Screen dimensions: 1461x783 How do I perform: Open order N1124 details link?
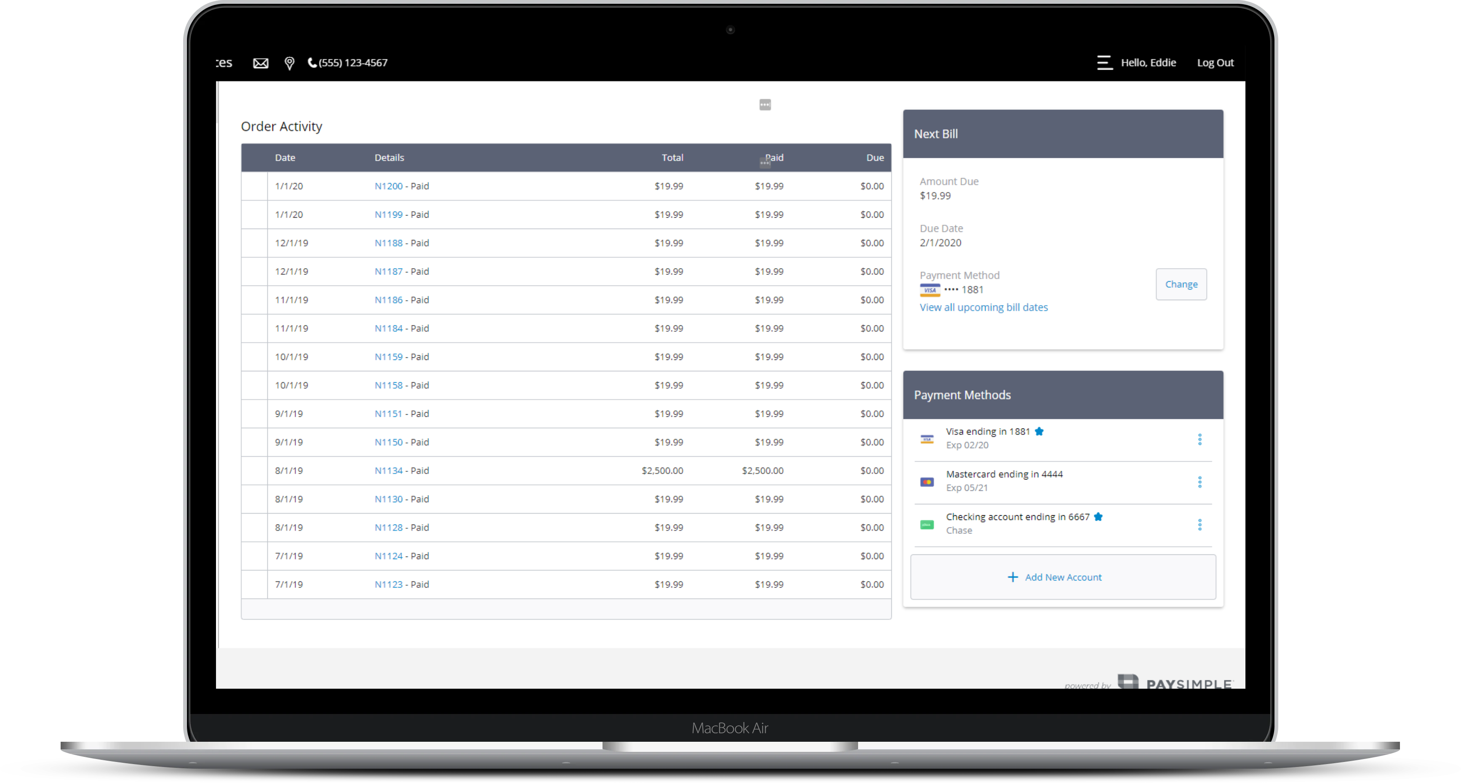pyautogui.click(x=389, y=556)
